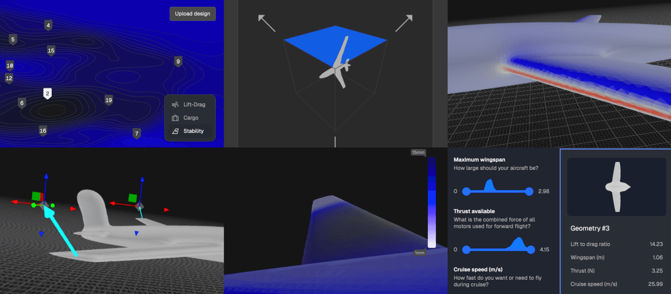Select map marker number 15
The width and height of the screenshot is (671, 294).
[x=51, y=51]
